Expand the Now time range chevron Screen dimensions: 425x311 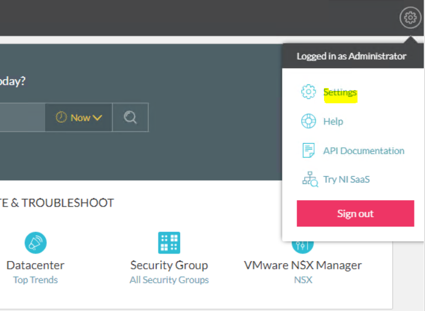click(x=97, y=117)
